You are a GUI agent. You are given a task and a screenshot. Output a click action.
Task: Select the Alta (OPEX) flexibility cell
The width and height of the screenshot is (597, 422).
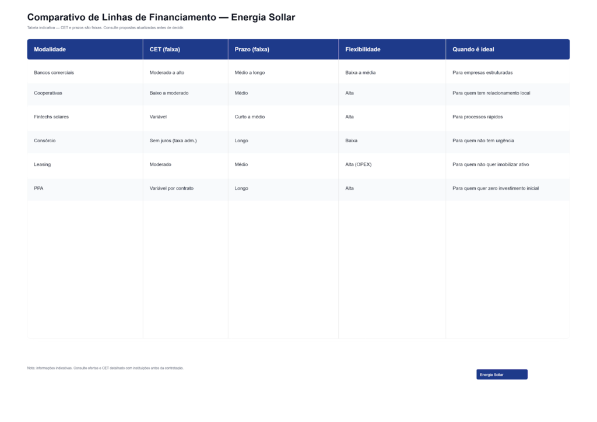[x=359, y=164]
